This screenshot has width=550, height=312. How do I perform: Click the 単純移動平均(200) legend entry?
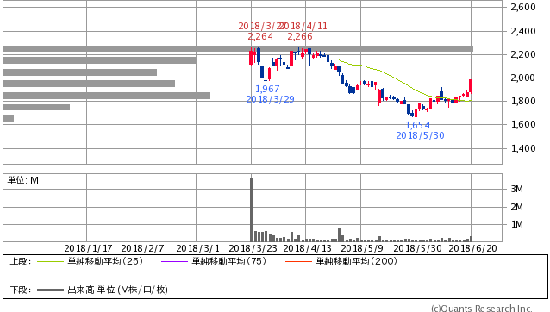tap(356, 261)
